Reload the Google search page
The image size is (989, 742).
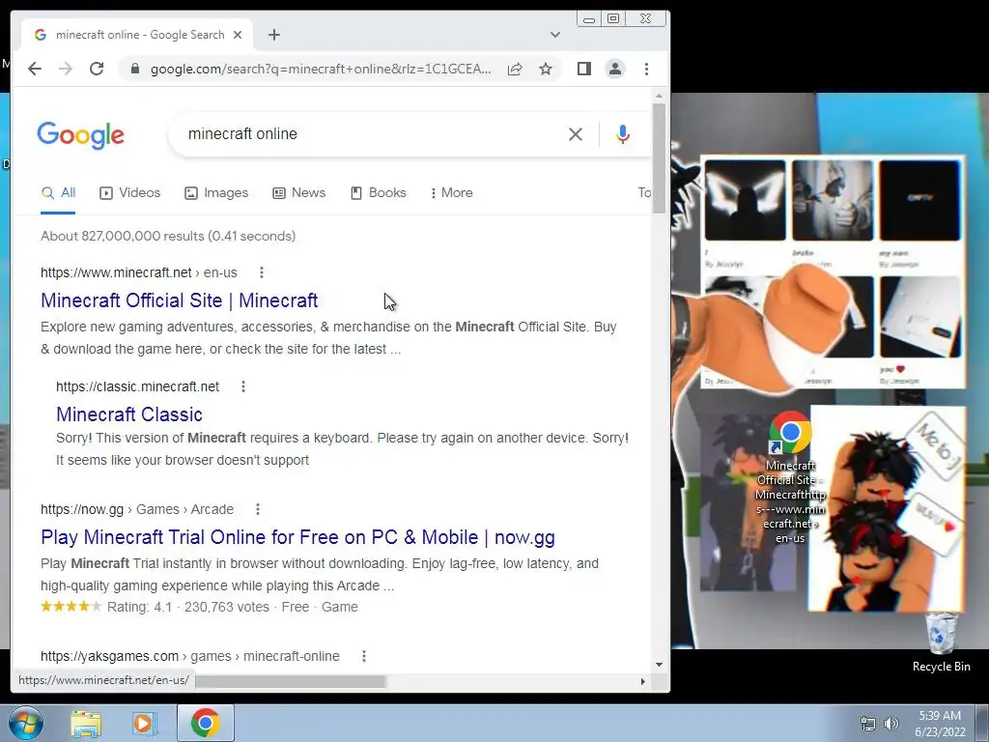(x=97, y=69)
